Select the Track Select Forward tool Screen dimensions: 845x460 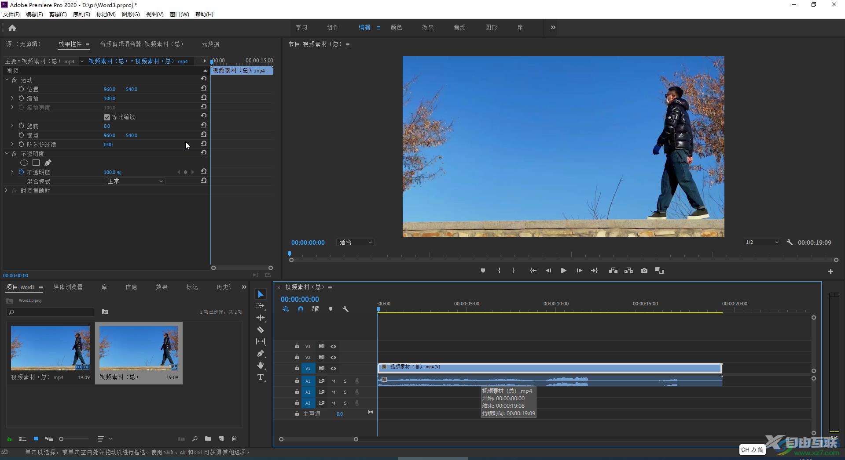261,306
